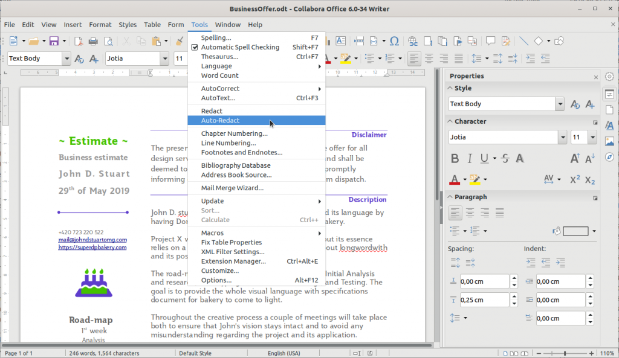Toggle Strikethrough in the Character panel
The image size is (619, 358).
click(x=505, y=159)
